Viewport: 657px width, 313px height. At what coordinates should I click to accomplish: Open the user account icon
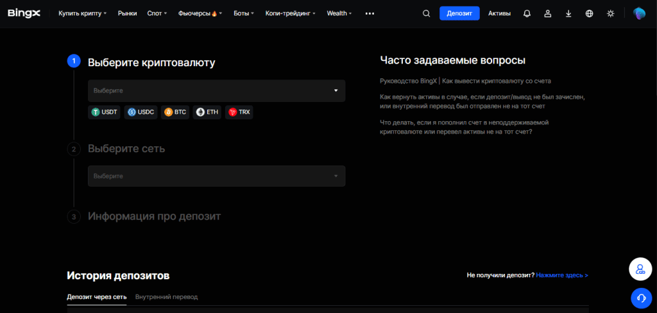point(548,13)
